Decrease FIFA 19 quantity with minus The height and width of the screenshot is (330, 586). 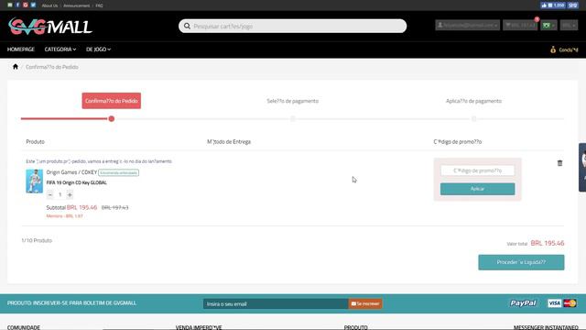tap(50, 194)
